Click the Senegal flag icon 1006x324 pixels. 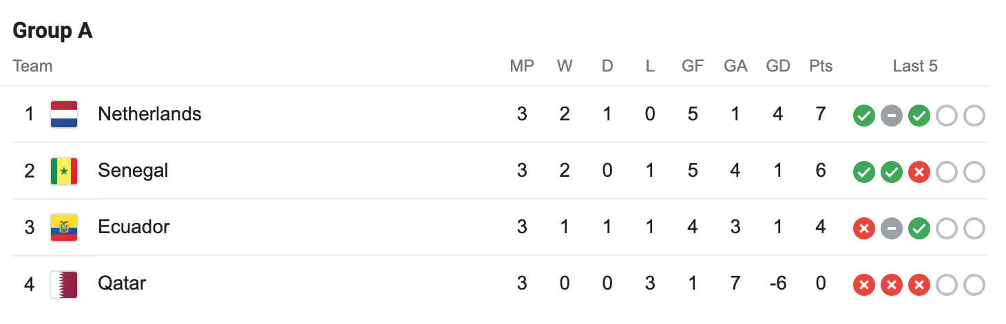point(64,171)
